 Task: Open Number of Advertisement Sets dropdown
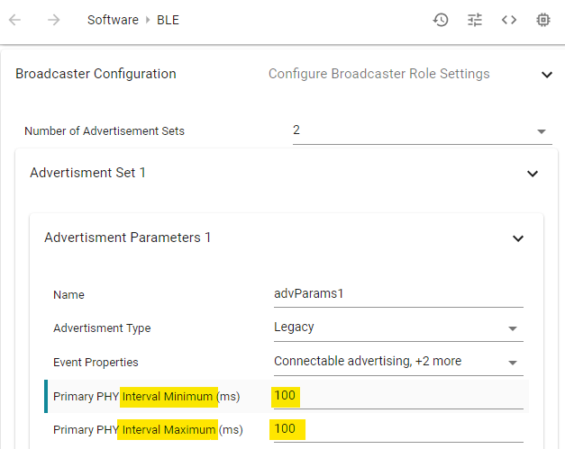click(423, 131)
